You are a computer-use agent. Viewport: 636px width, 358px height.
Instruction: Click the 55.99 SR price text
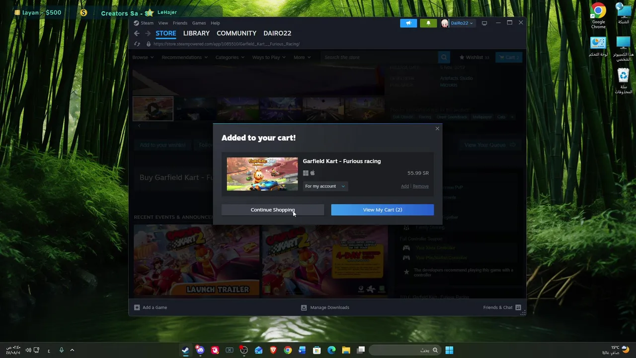(x=418, y=173)
